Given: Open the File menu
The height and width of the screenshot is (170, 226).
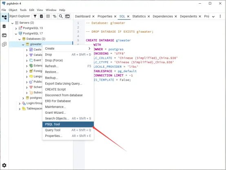Looking at the screenshot, I should pos(4,10).
